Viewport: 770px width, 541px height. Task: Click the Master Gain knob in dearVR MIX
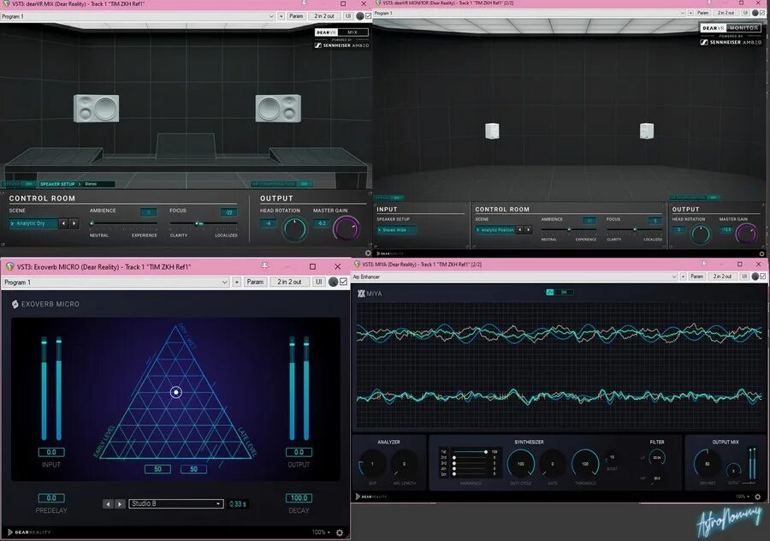(x=346, y=229)
